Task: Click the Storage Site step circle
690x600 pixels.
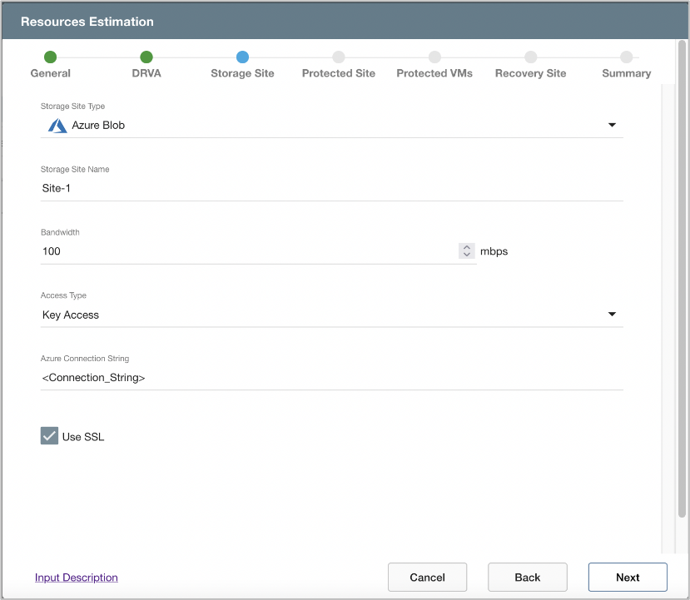Action: point(242,57)
